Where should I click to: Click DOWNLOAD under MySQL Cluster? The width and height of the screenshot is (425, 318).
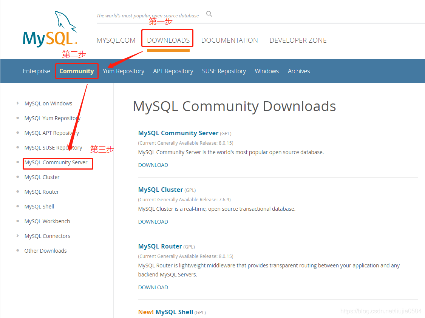[x=153, y=222]
